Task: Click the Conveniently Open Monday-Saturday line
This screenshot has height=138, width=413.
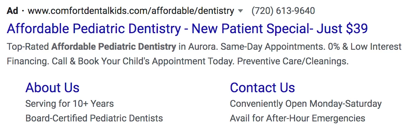Action: [305, 104]
